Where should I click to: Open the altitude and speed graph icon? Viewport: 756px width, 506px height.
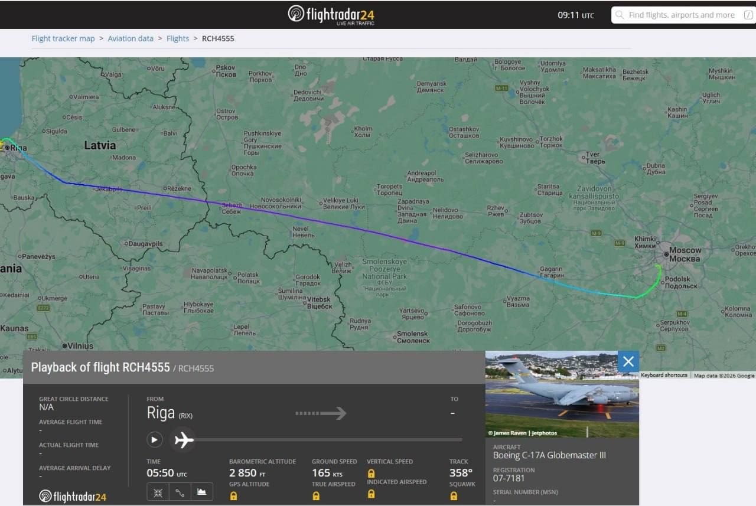click(x=201, y=492)
